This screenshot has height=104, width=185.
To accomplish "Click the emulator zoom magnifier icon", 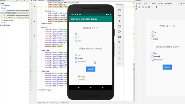I will click(119, 42).
